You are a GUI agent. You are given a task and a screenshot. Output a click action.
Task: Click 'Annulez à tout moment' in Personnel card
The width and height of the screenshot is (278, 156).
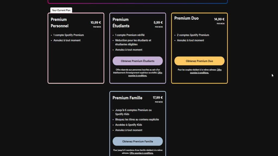(67, 40)
